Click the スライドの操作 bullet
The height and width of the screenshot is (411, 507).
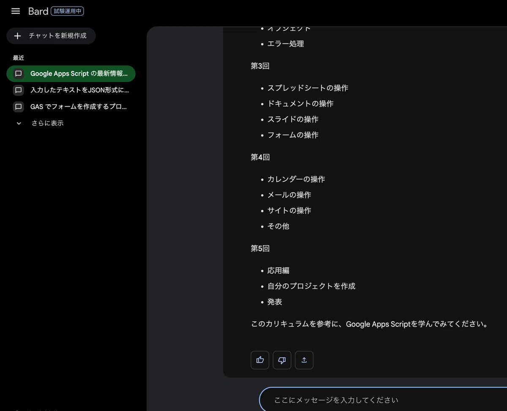coord(293,119)
